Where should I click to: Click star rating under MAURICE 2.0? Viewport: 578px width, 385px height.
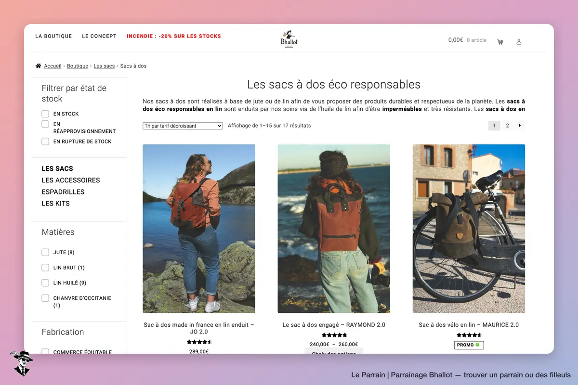point(469,335)
